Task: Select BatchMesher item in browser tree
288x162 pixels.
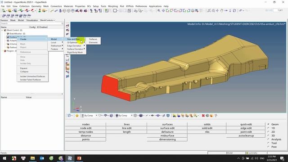Action: tap(16, 34)
